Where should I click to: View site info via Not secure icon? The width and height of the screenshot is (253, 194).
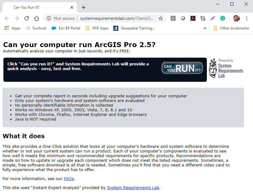(x=49, y=18)
